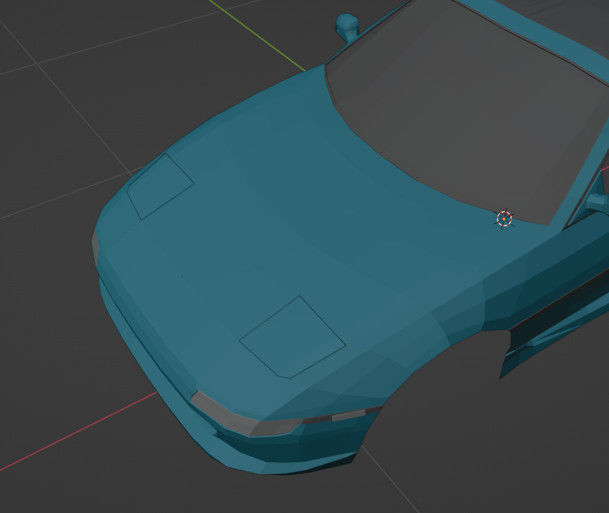Select the side mirror above the windshield

[347, 26]
